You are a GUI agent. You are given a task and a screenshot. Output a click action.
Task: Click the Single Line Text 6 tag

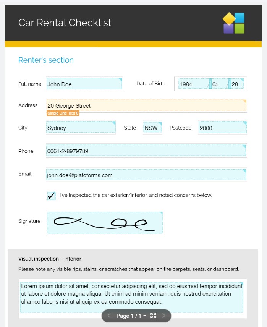point(63,113)
